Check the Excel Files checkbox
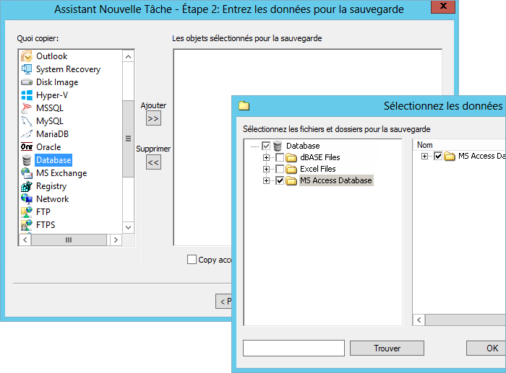The width and height of the screenshot is (506, 373). coord(280,169)
